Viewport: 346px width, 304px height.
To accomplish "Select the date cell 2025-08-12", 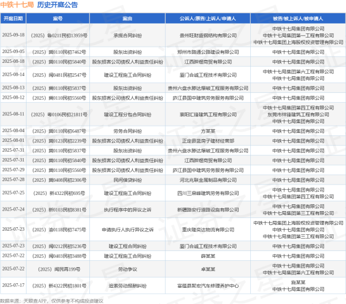I will [x=13, y=97].
